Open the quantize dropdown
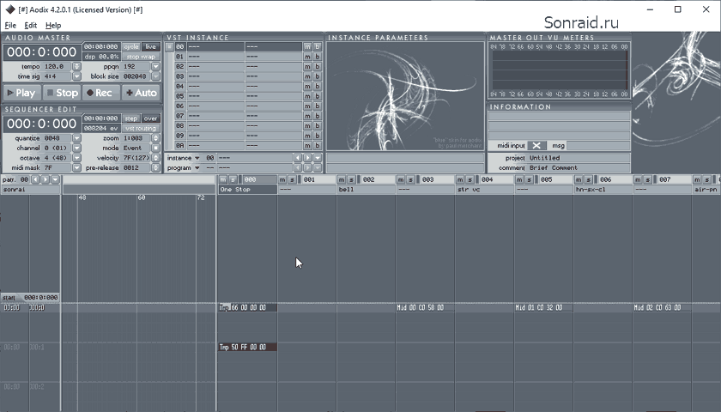 pyautogui.click(x=76, y=138)
